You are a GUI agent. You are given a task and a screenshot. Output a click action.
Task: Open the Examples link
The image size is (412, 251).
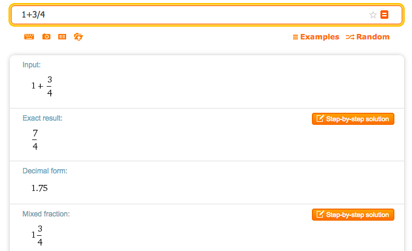(x=316, y=37)
